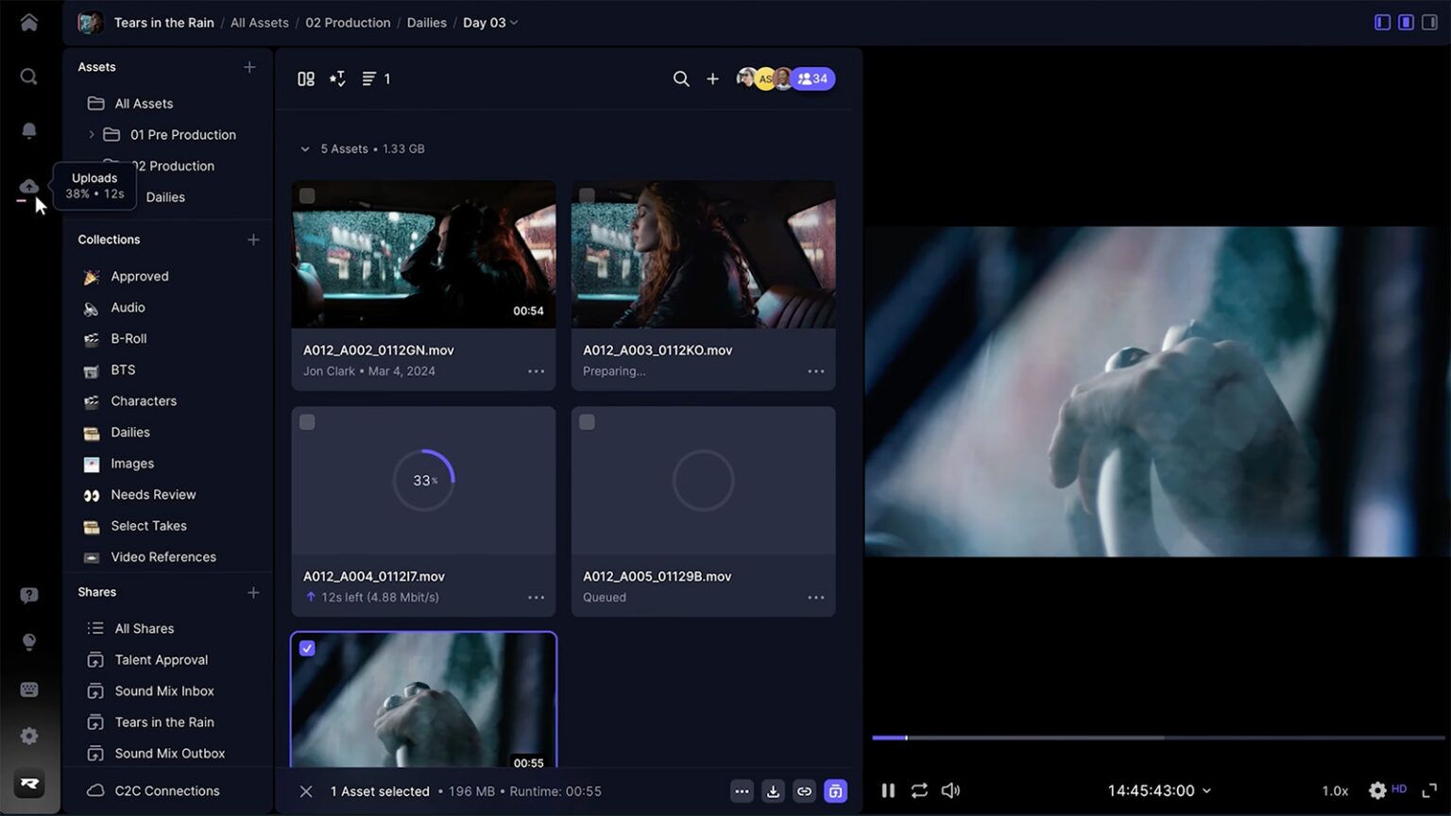Expand the 01 Pre Production folder
Screen dimensions: 1451x816
[x=92, y=135]
